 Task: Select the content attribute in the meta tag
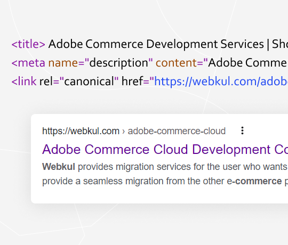coord(176,63)
